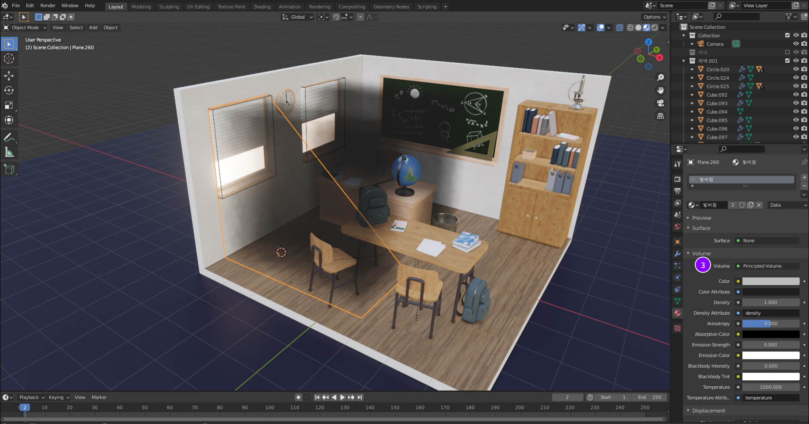The height and width of the screenshot is (424, 809).
Task: Click the viewport zoom magnifier icon
Action: point(660,78)
